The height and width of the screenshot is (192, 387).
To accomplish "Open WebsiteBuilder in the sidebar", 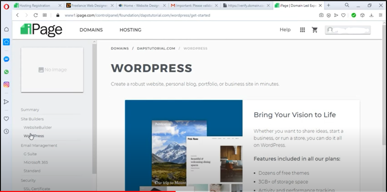I will pyautogui.click(x=38, y=127).
